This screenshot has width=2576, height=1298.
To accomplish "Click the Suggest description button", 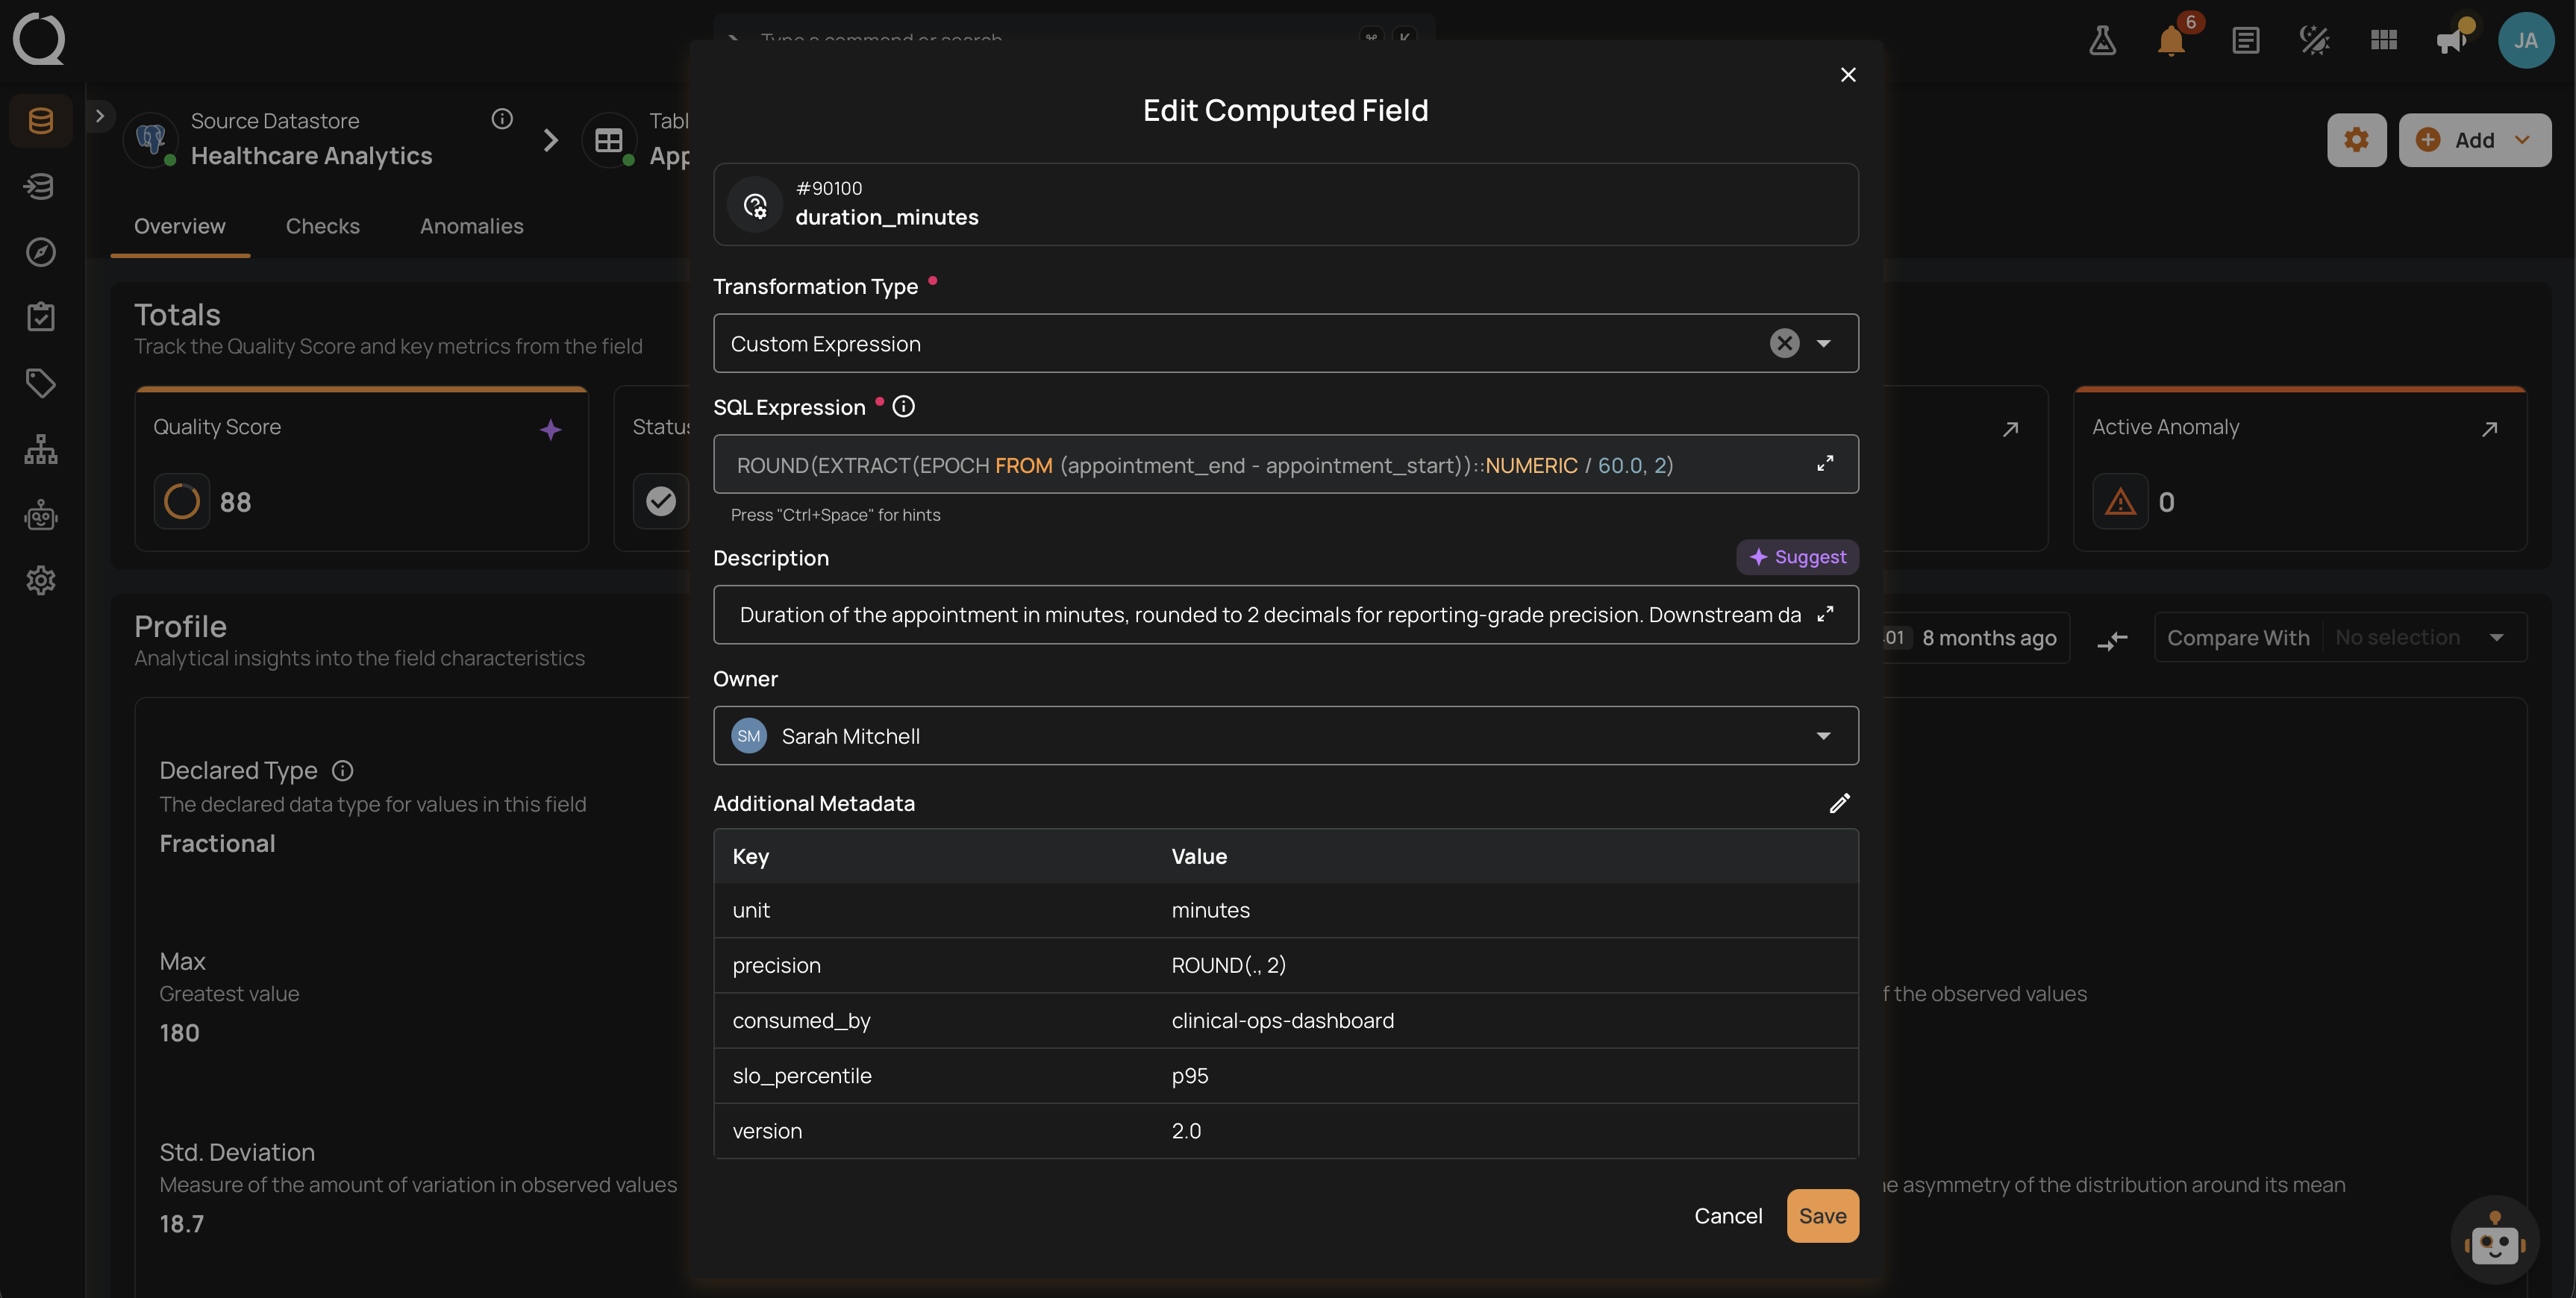I will click(1797, 557).
